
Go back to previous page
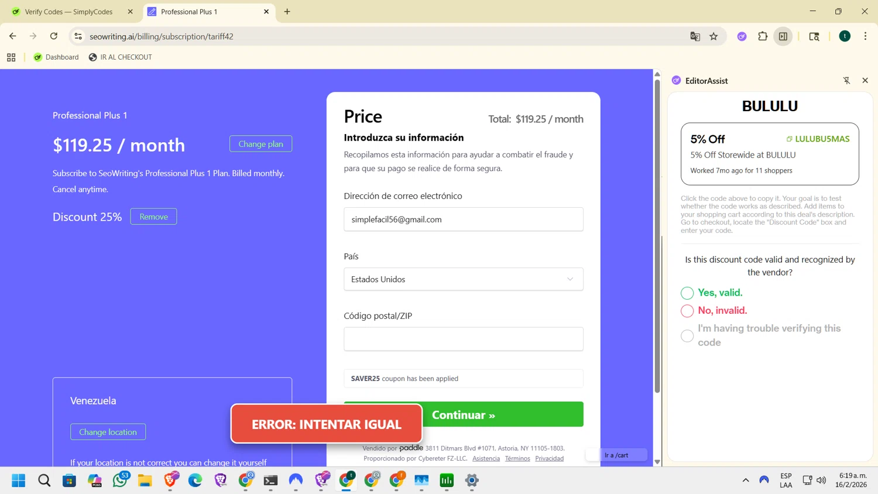(x=13, y=36)
